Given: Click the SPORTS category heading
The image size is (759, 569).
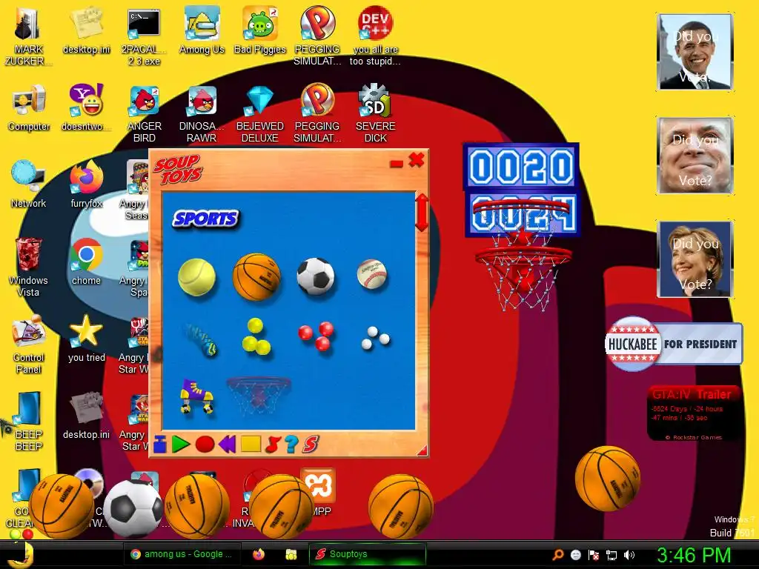Looking at the screenshot, I should [x=206, y=219].
